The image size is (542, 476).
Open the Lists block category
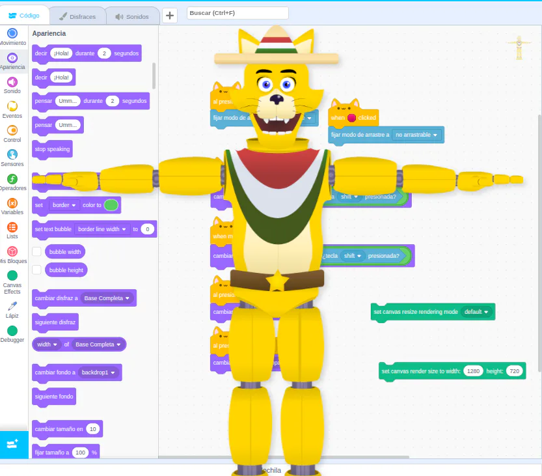pyautogui.click(x=12, y=231)
